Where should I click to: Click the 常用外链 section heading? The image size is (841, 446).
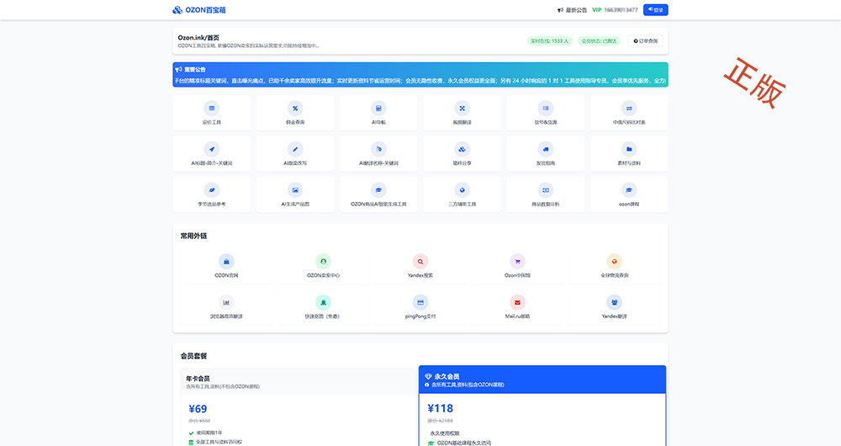[193, 236]
